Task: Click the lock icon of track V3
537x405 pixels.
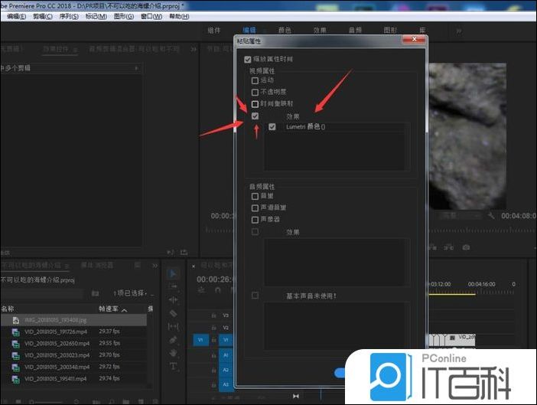Action: [x=213, y=315]
